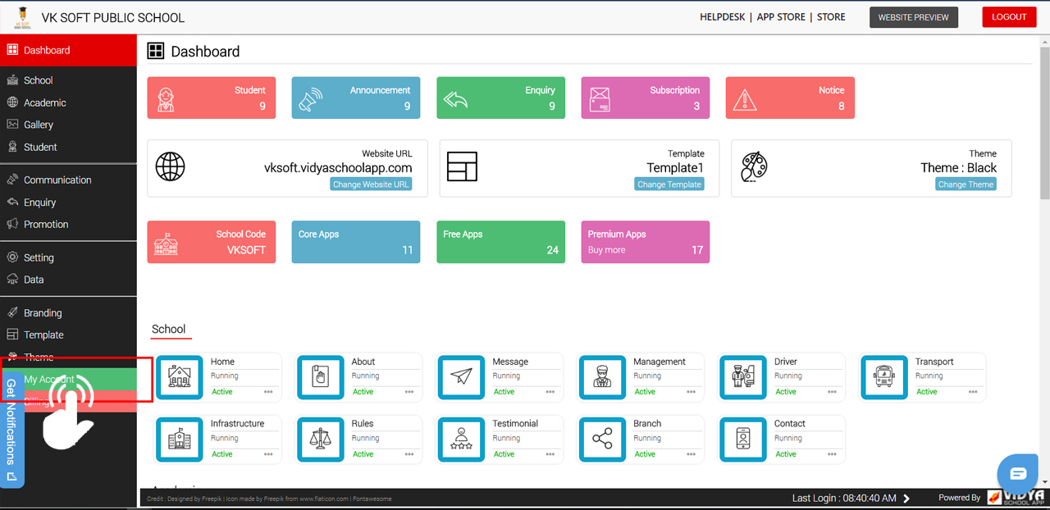Open the Branding sidebar menu
The height and width of the screenshot is (510, 1050).
coord(68,312)
